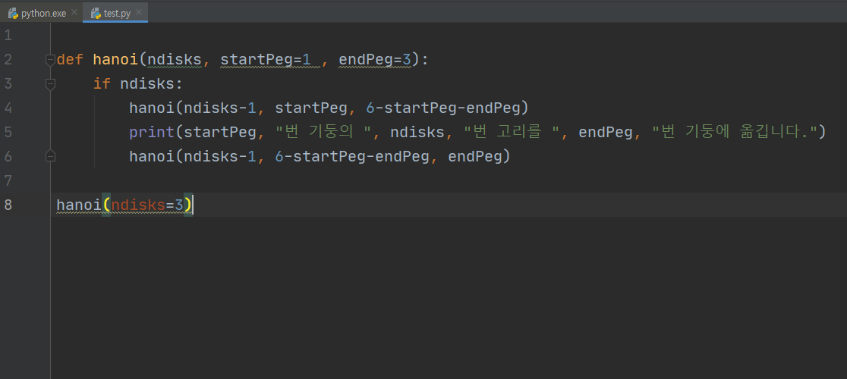Click the highlighted closing parenthesis on line 8

point(187,205)
